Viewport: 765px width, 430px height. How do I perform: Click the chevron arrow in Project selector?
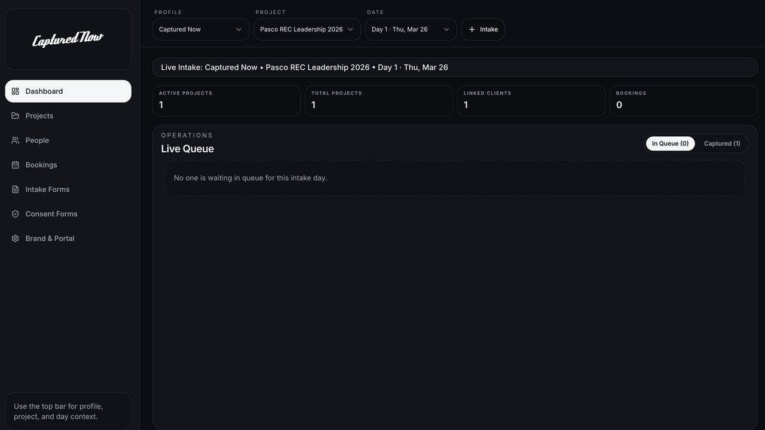(x=350, y=29)
